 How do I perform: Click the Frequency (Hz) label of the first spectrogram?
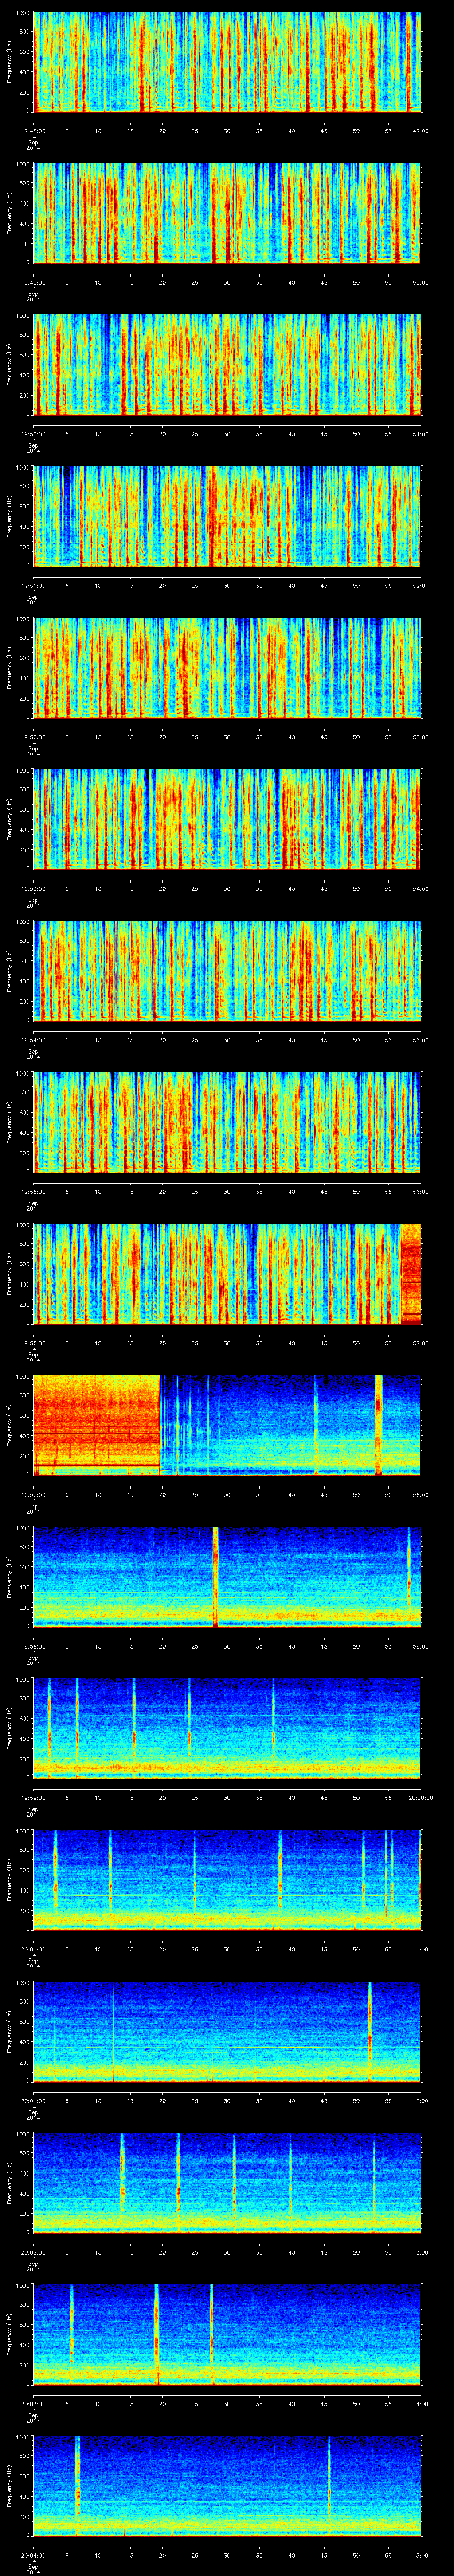(x=9, y=62)
